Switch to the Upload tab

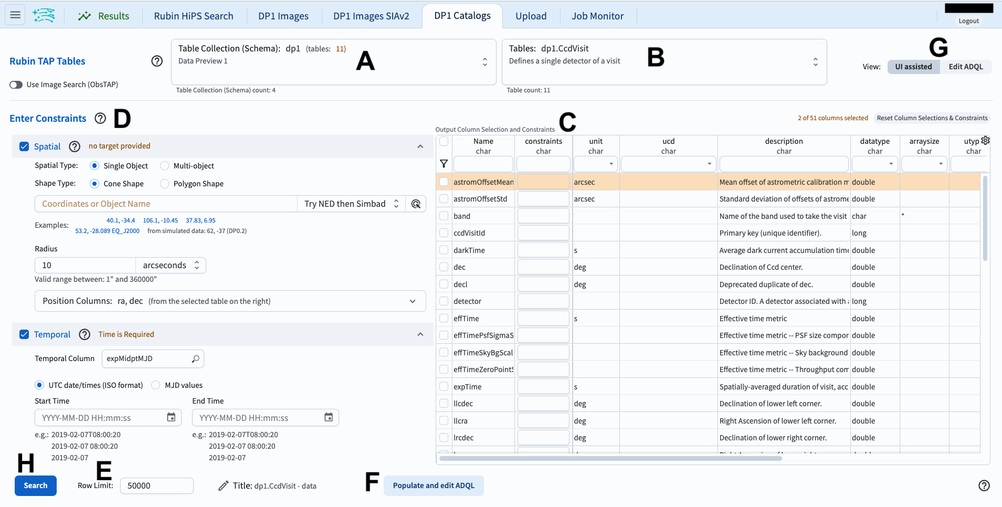pos(531,16)
